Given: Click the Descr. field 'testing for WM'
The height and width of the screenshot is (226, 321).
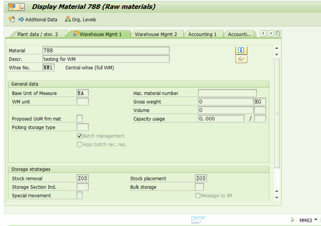Looking at the screenshot, I should click(106, 59).
